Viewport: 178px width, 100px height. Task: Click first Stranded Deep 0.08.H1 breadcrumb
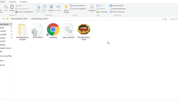(x=19, y=19)
